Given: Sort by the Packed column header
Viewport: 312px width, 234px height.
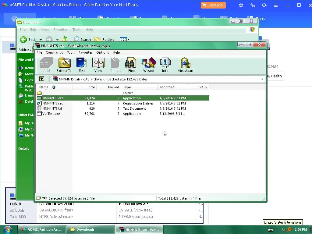Looking at the screenshot, I should pos(109,87).
